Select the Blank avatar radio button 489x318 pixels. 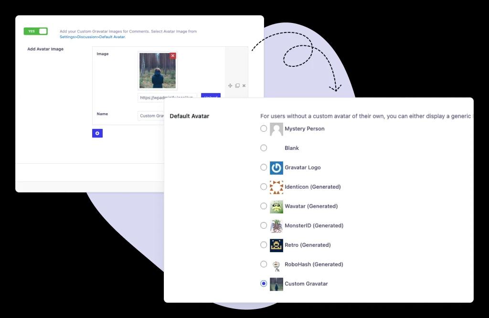(264, 148)
